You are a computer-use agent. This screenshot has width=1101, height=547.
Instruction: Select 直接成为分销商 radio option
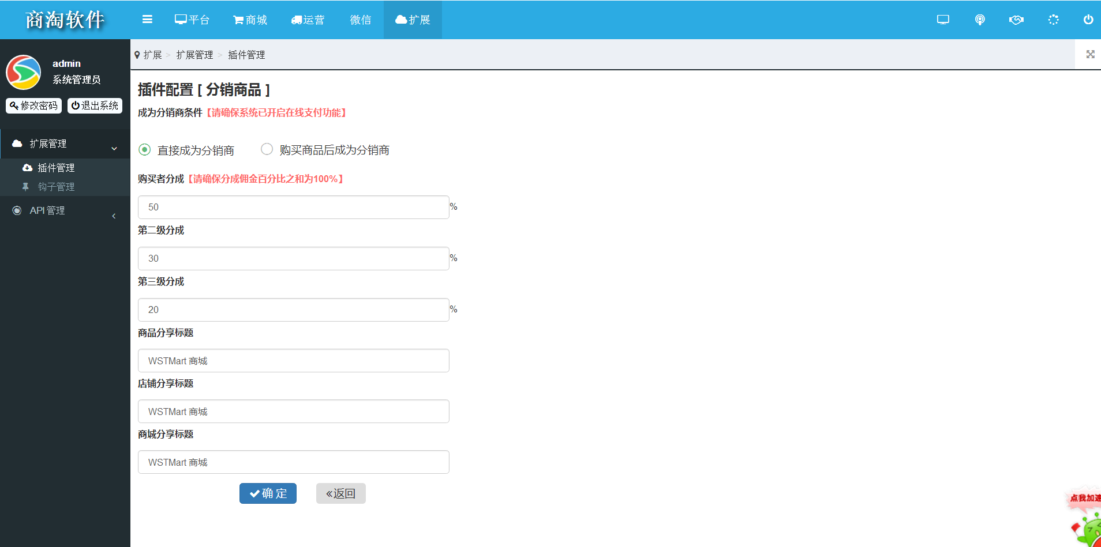pos(145,150)
